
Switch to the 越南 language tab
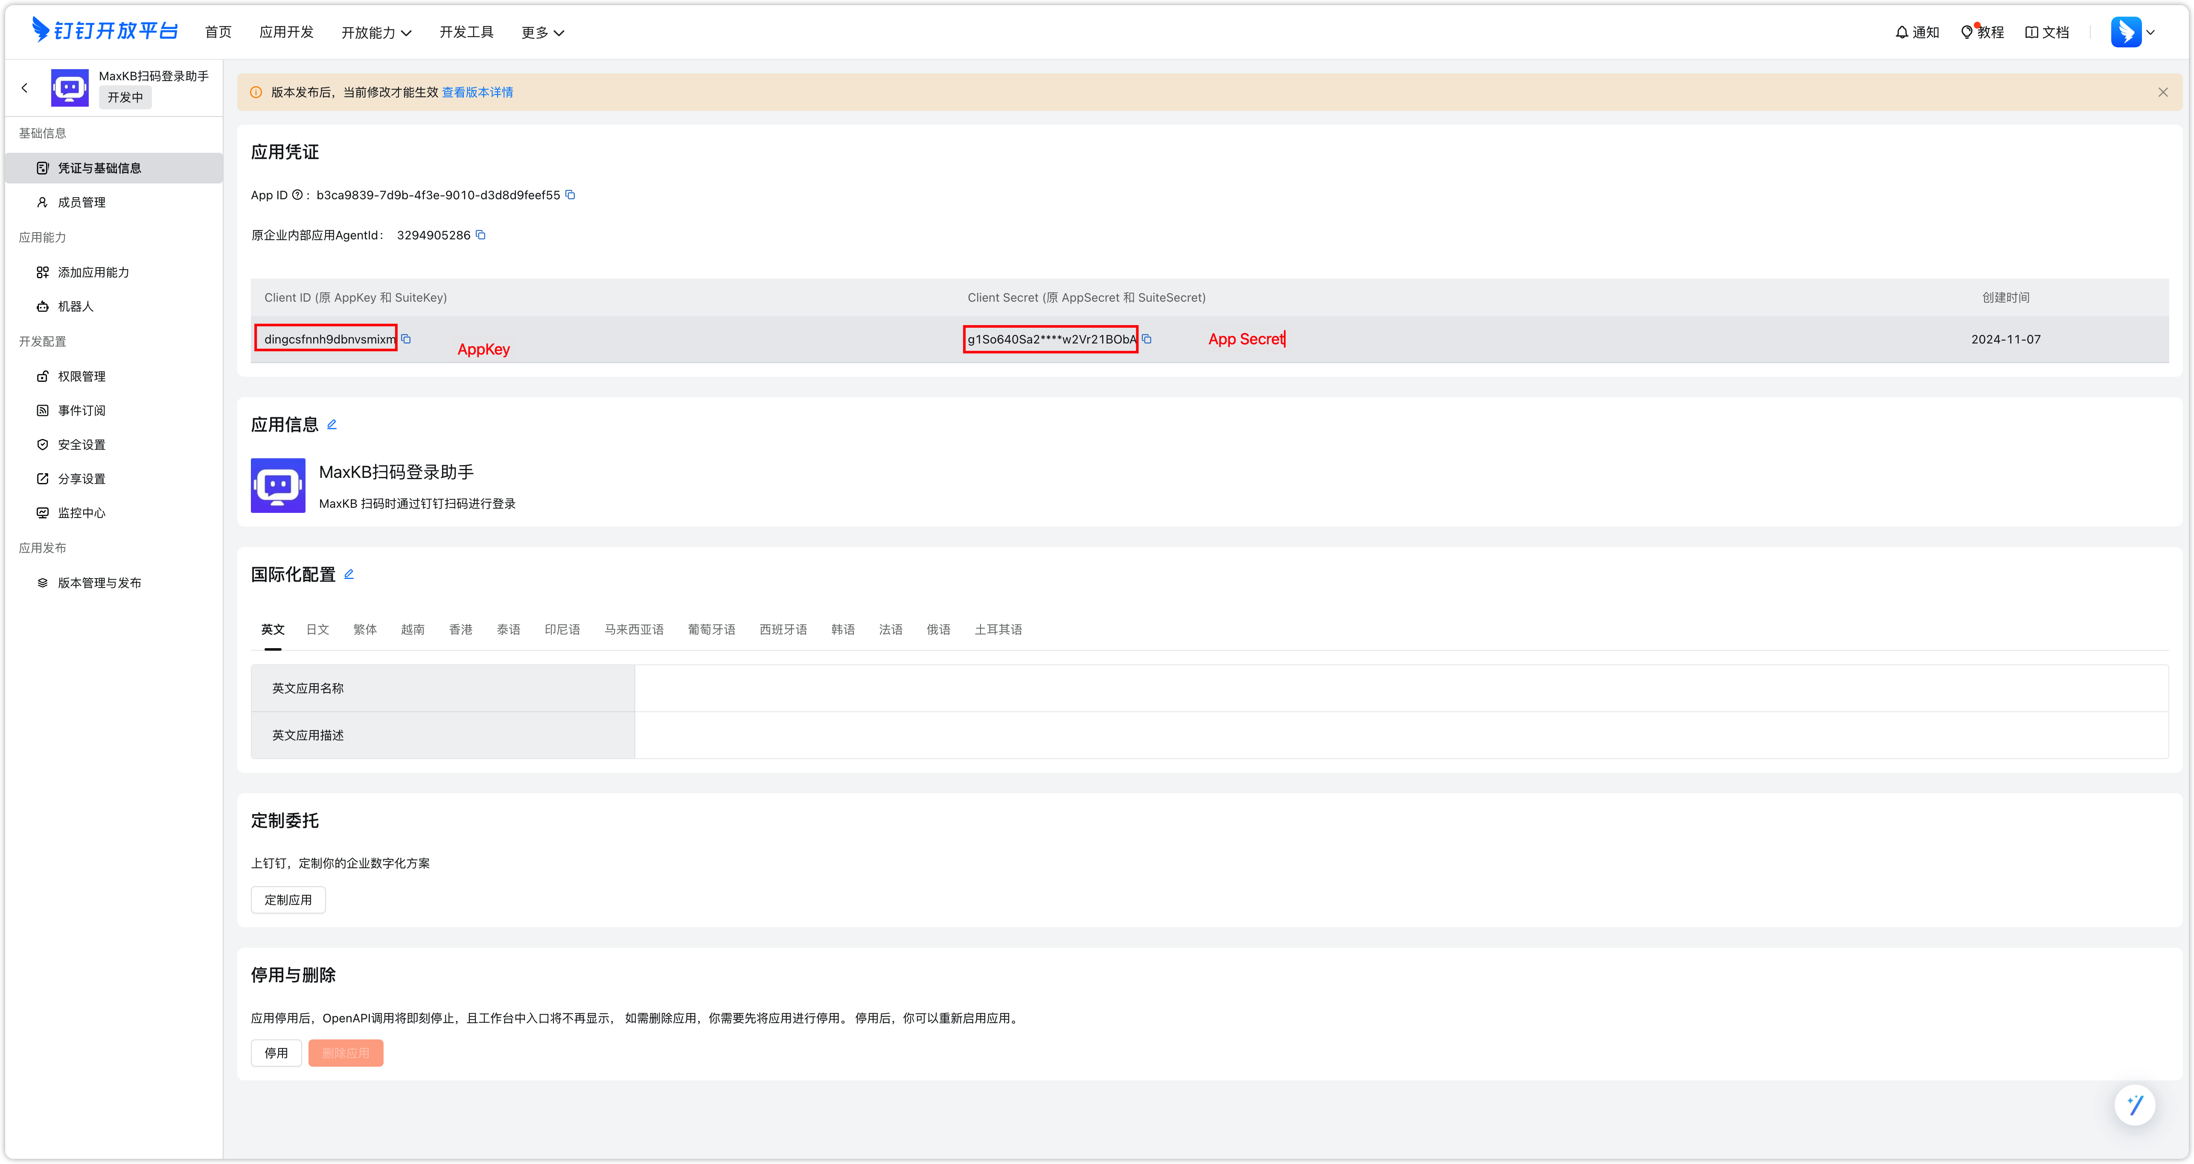(x=412, y=629)
